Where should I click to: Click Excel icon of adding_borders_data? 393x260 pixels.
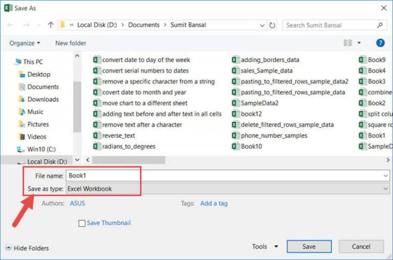(x=235, y=60)
